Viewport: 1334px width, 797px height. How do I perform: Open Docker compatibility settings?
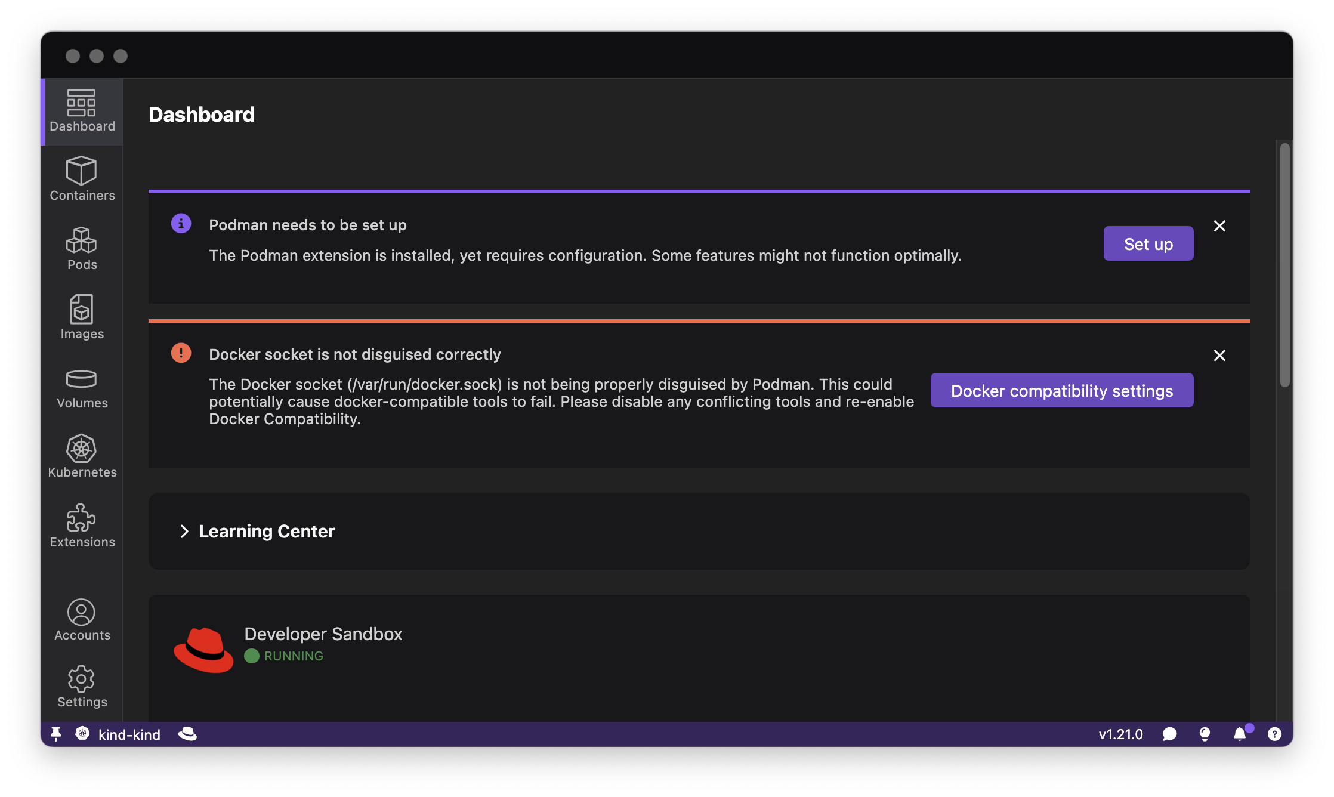point(1061,390)
